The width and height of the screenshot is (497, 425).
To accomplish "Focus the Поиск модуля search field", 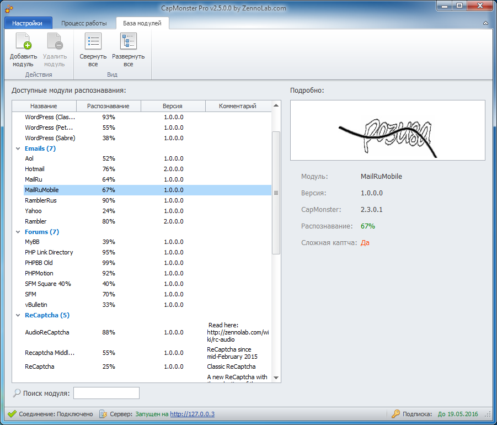I will click(x=106, y=393).
